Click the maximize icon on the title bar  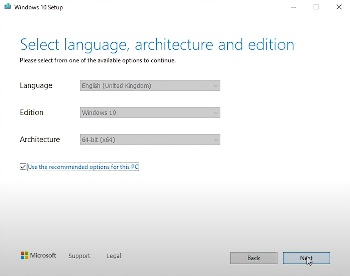pos(316,7)
